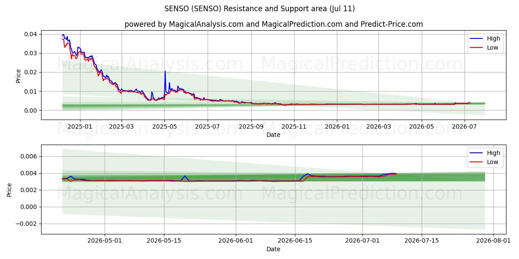The image size is (519, 259).
Task: Click the 2025-09 tick label on the top chart
Action: coord(251,126)
